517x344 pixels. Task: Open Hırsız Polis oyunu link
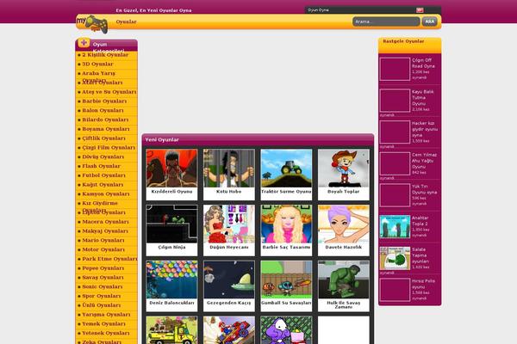423,284
